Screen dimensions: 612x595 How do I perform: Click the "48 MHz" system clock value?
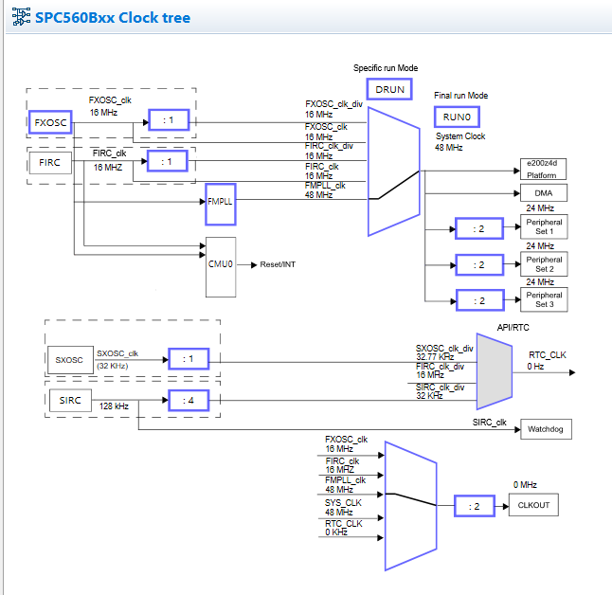click(448, 148)
